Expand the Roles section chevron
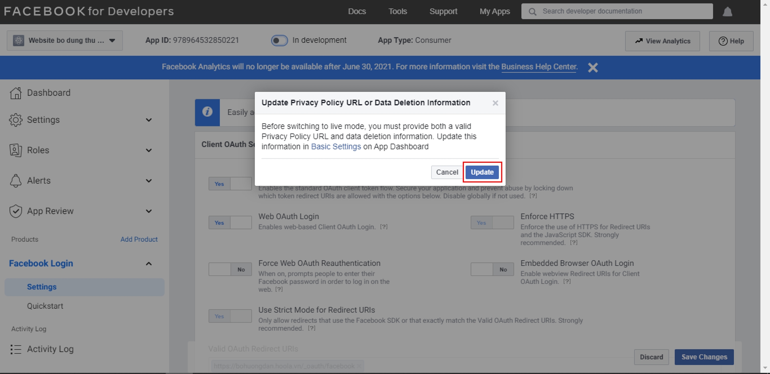770x374 pixels. coord(149,150)
